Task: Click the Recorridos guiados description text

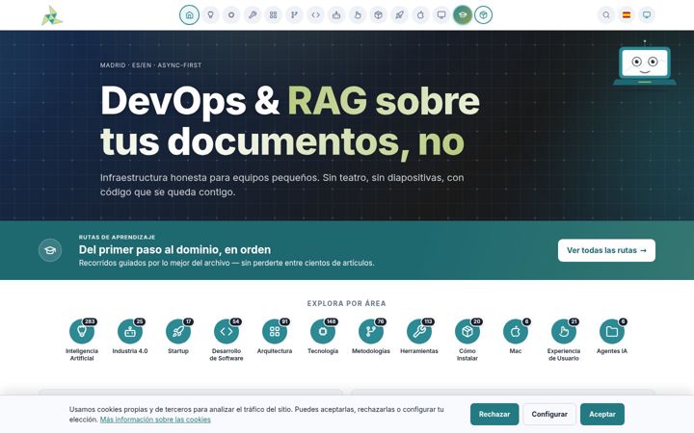Action: pos(227,263)
